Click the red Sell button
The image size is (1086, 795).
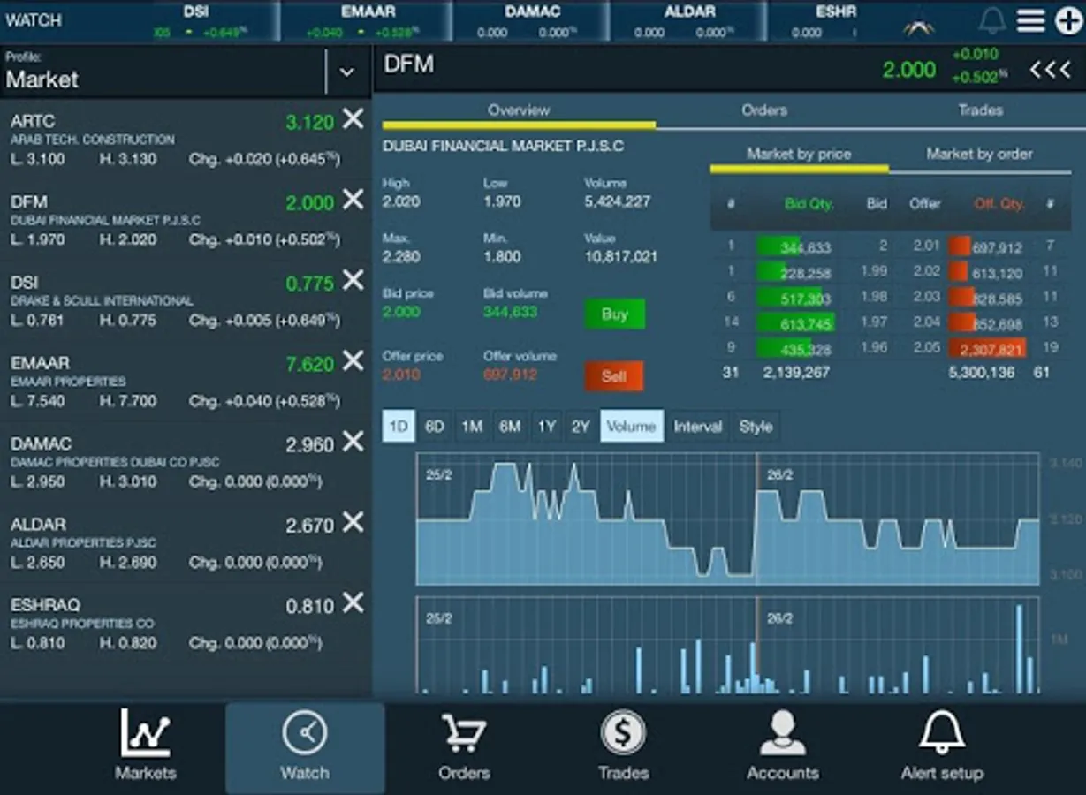pos(614,376)
